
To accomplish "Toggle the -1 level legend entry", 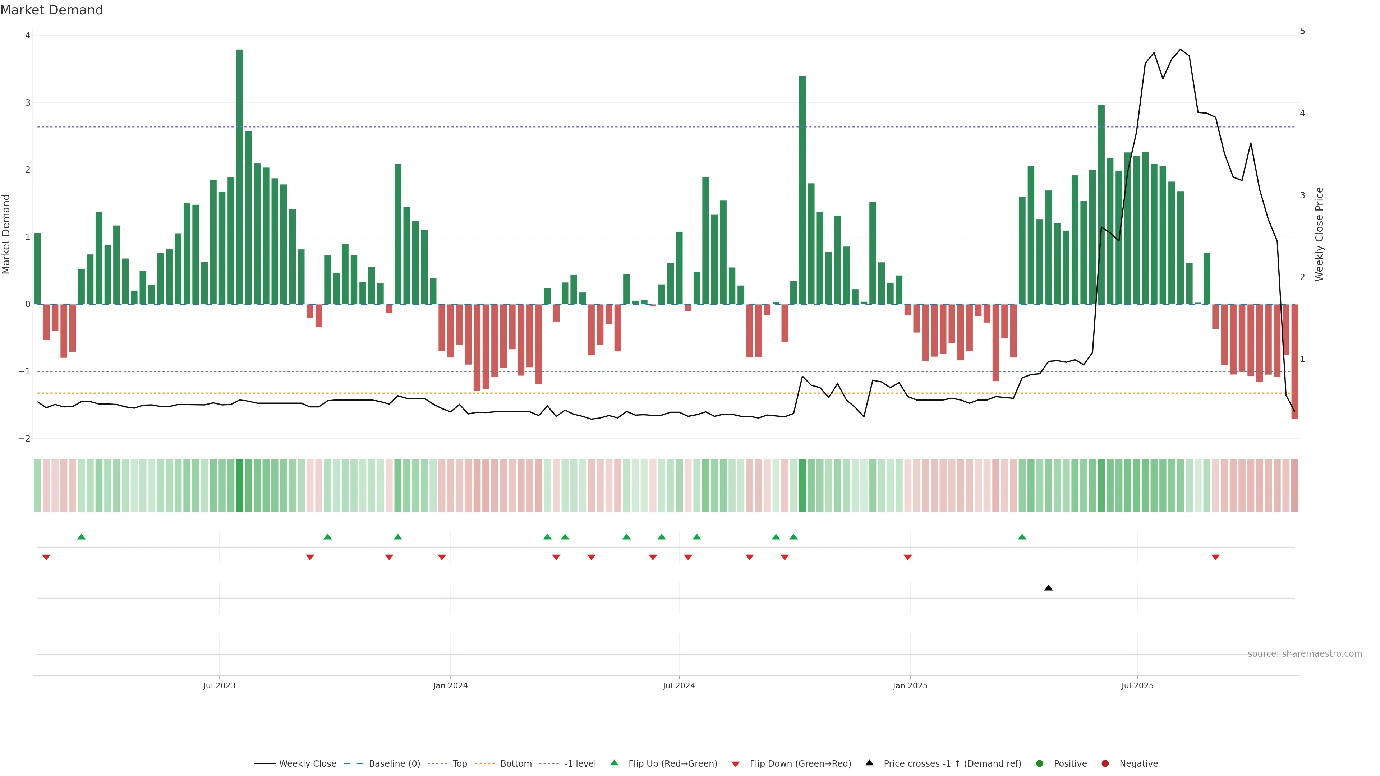I will click(x=580, y=763).
